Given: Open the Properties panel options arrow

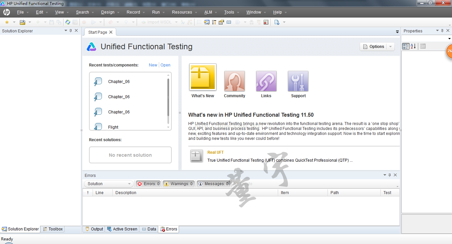Looking at the screenshot, I should pyautogui.click(x=437, y=31).
